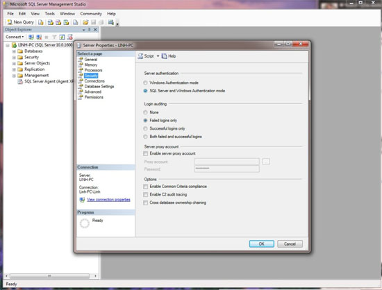
Task: Open Object Explorer window position dropdown arrow
Action: pos(83,30)
